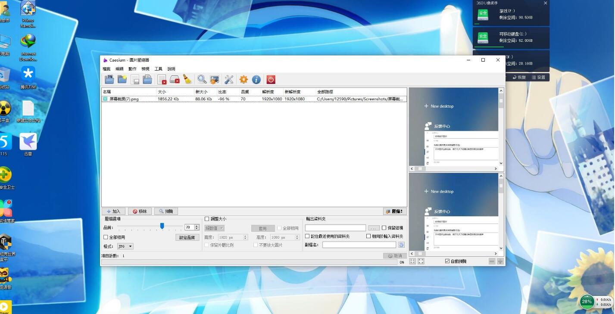
Task: Click the original-size icon below previews
Action: [421, 261]
